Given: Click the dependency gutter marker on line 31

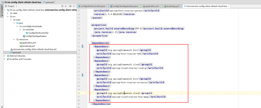Looking at the screenshot, I should pos(82,75).
